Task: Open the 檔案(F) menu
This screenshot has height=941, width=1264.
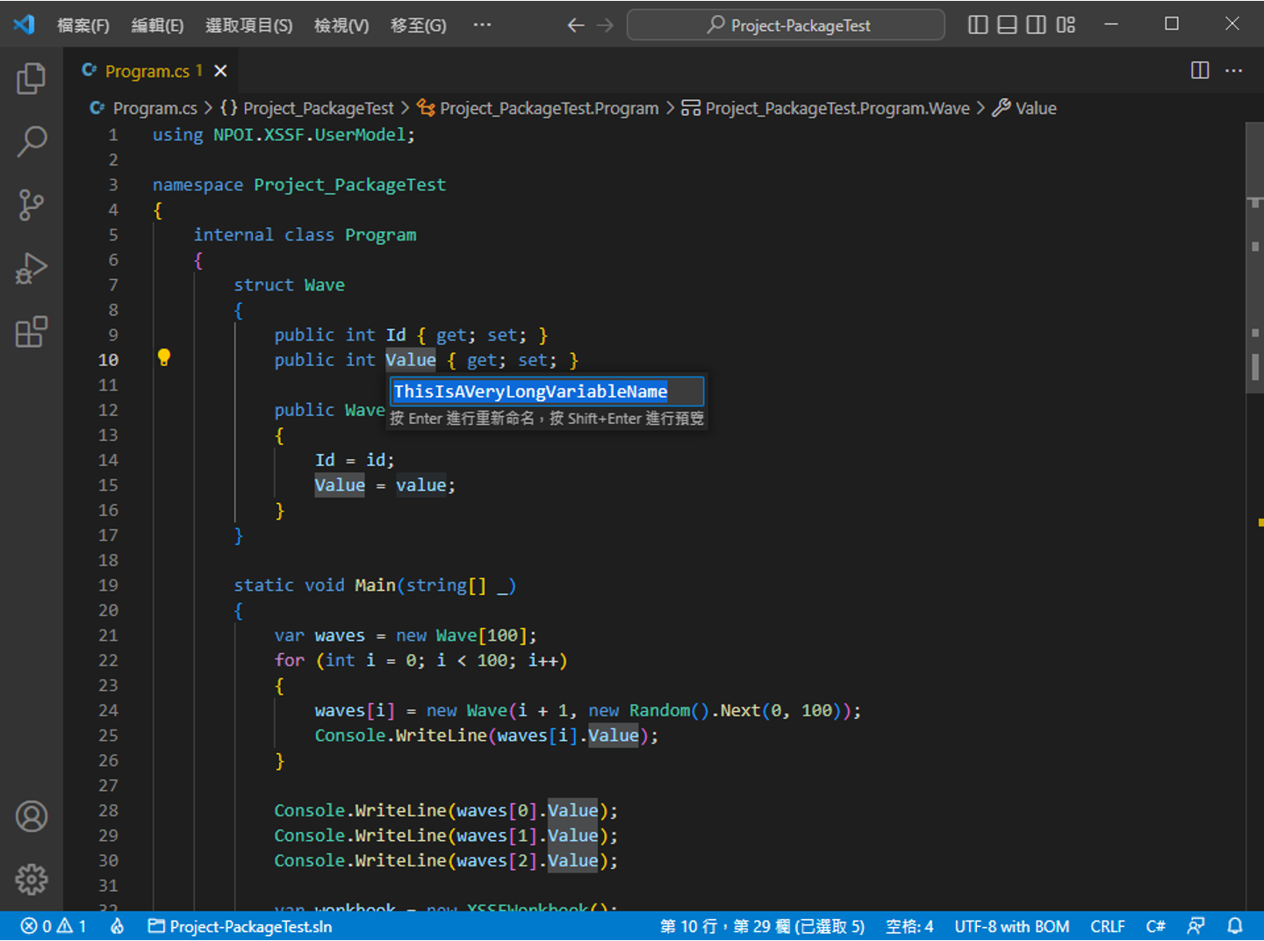Action: (83, 25)
